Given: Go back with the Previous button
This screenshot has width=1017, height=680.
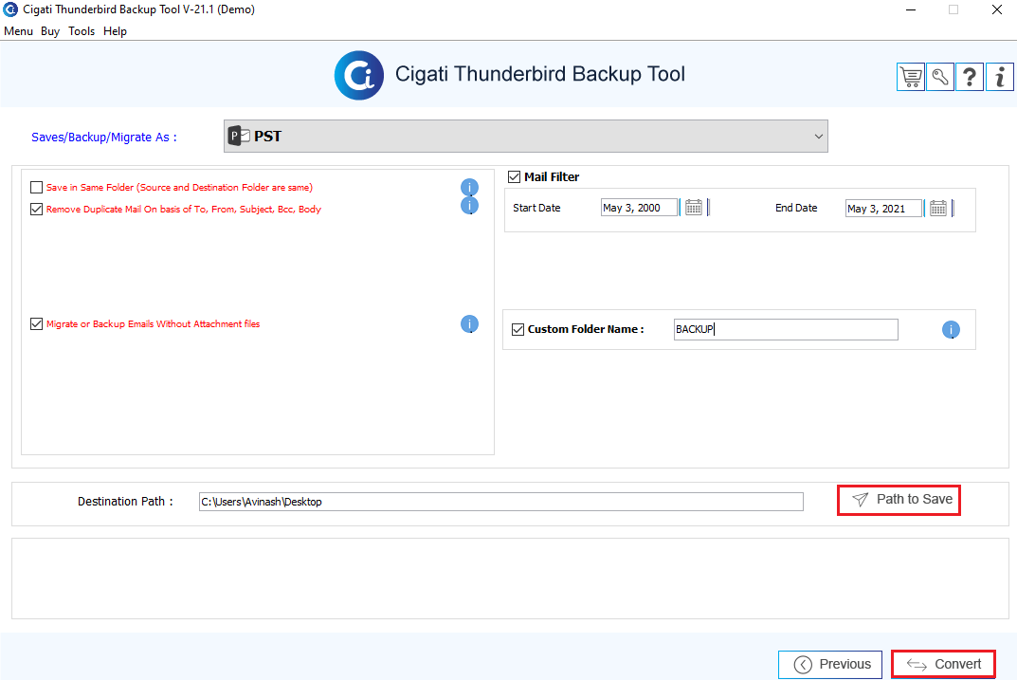Looking at the screenshot, I should click(830, 665).
